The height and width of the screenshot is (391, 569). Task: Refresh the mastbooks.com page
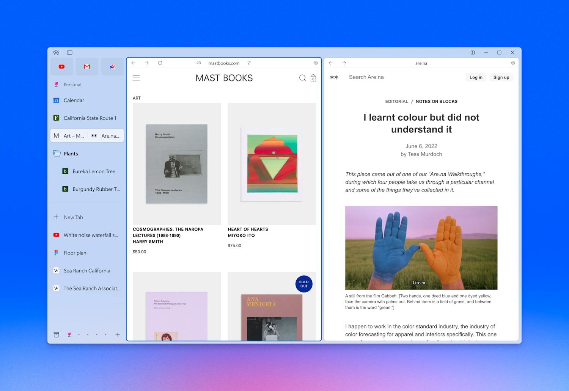[x=160, y=63]
